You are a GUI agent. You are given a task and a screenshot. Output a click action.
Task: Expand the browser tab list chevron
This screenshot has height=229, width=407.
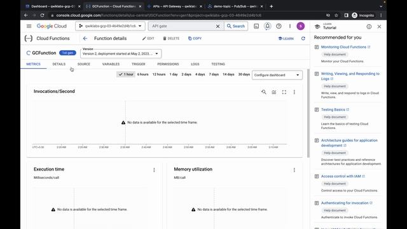381,6
